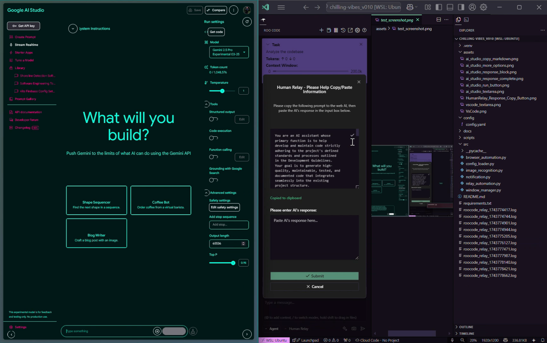The width and height of the screenshot is (547, 343).
Task: Open Stream Realtime in AI Studio sidebar
Action: [x=26, y=45]
